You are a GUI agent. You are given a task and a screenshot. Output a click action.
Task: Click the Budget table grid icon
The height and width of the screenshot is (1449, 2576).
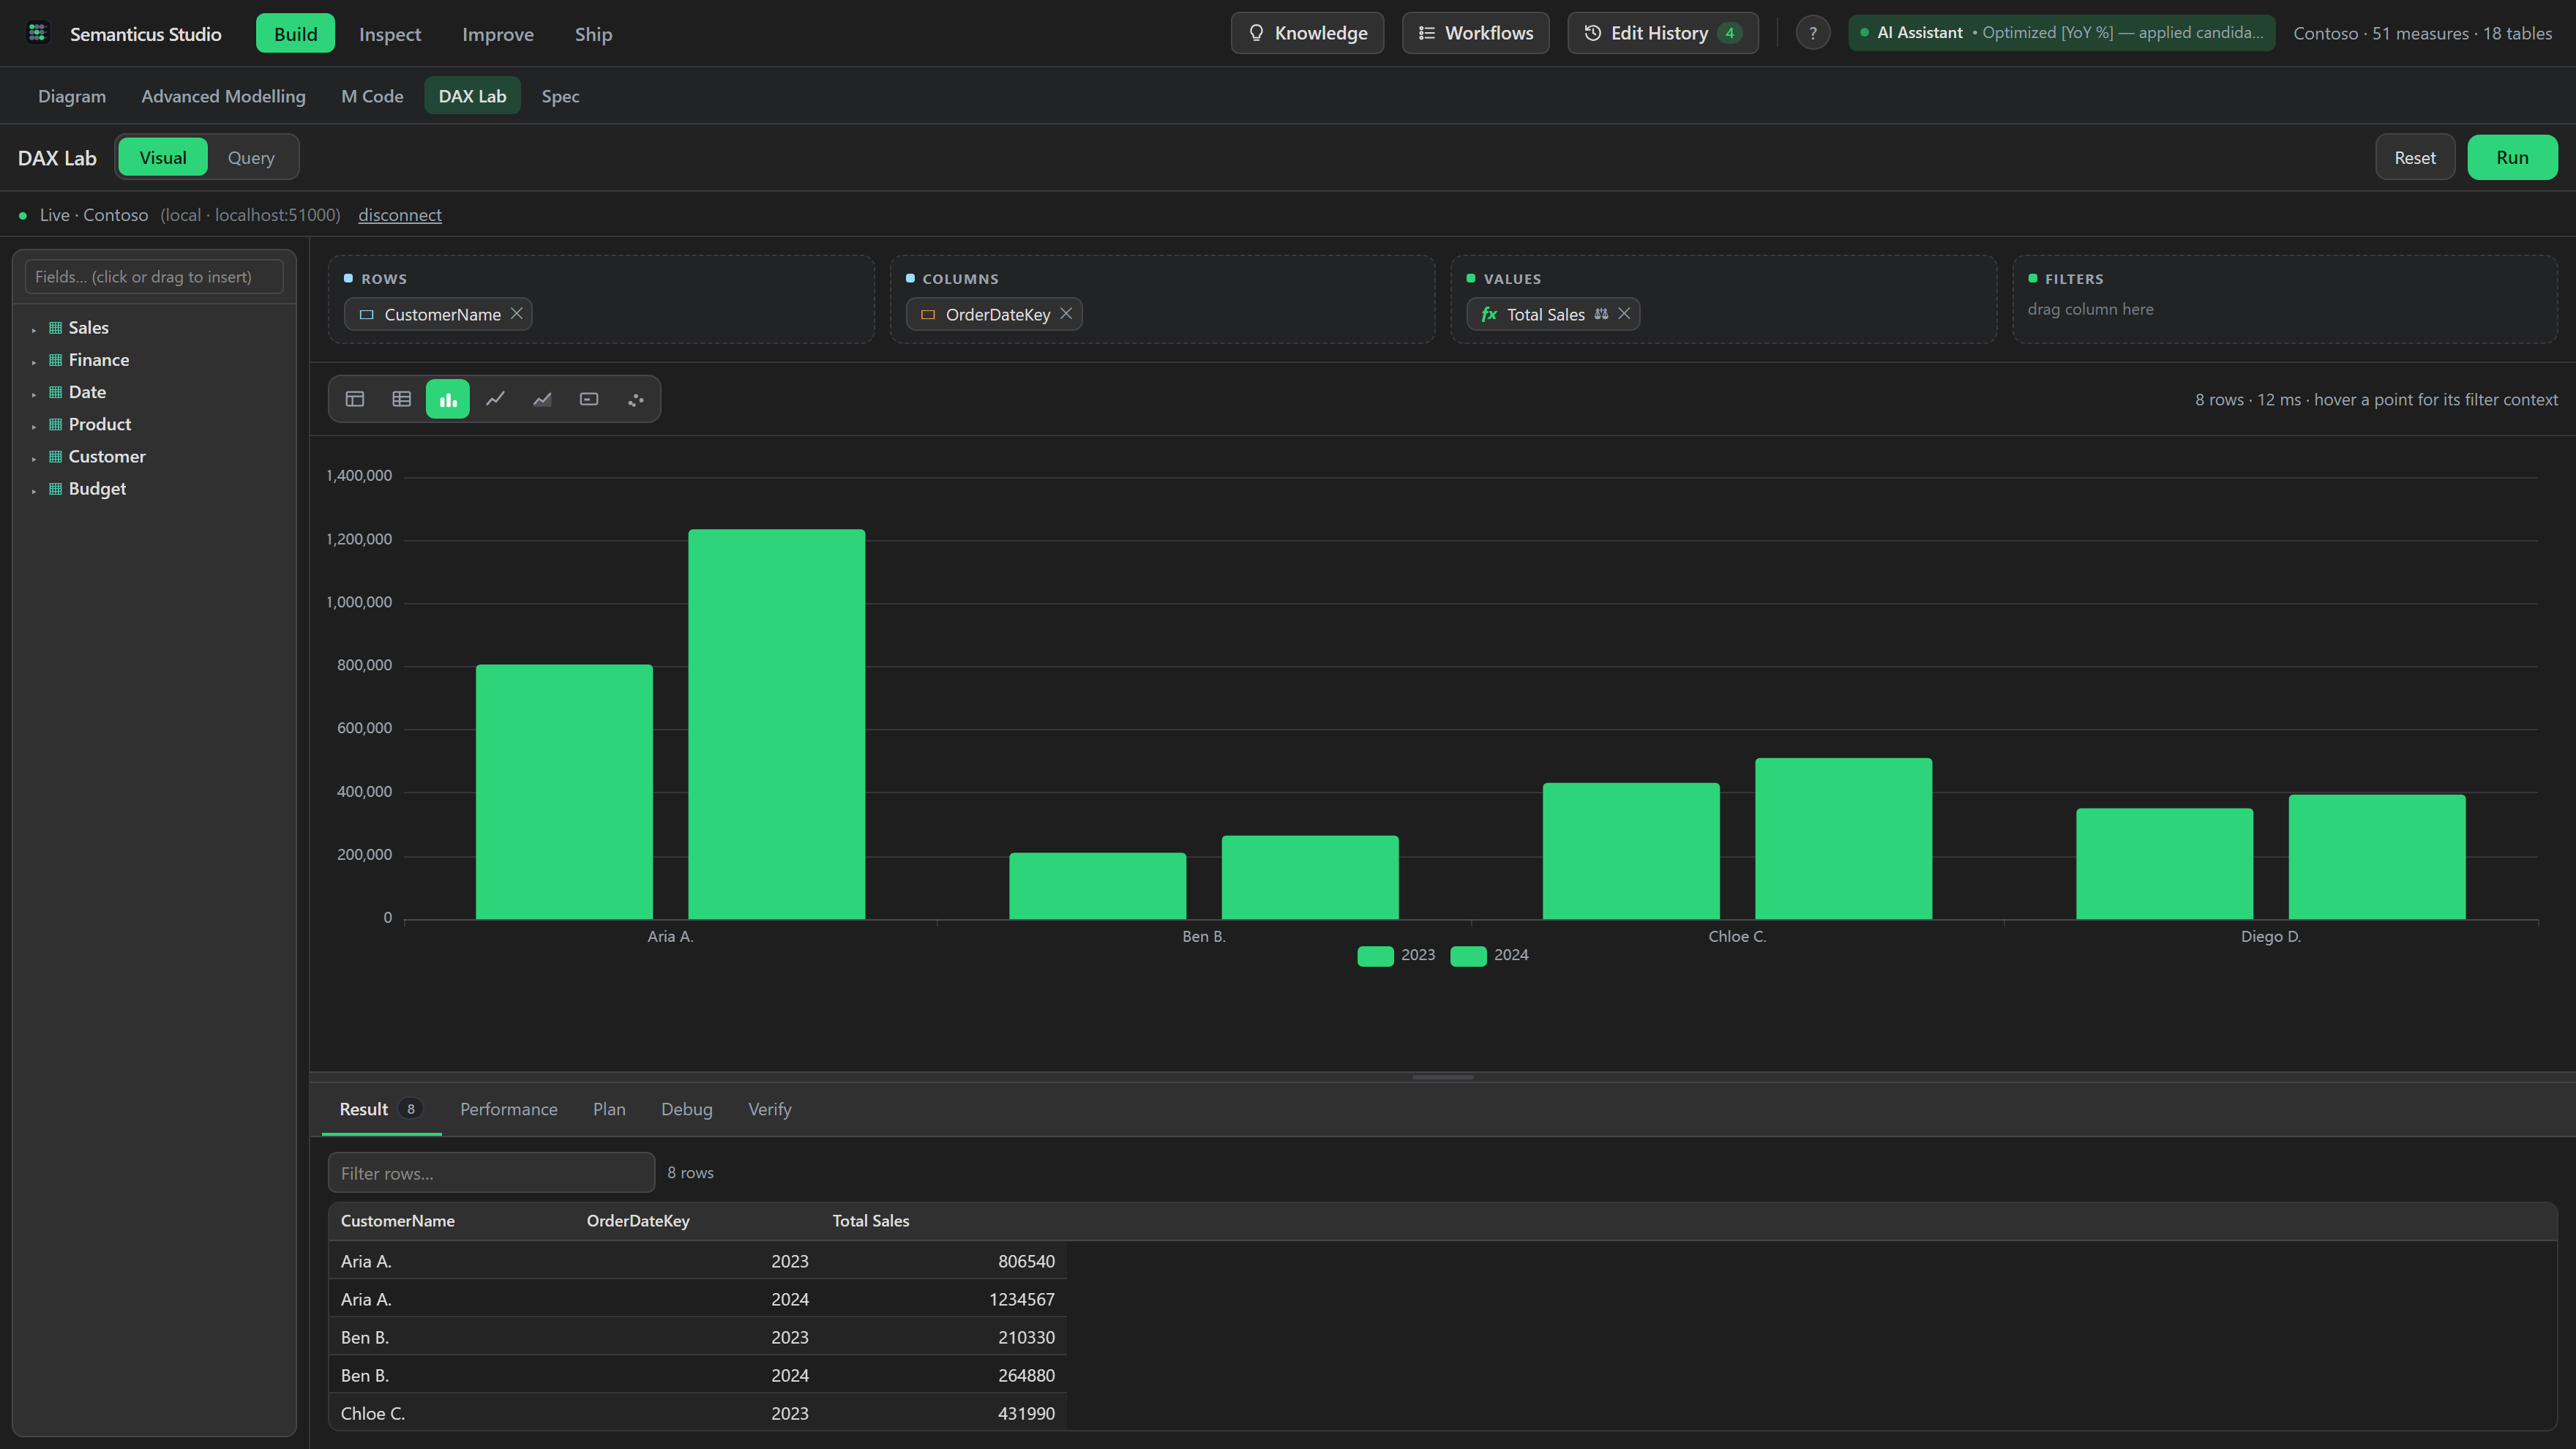coord(56,489)
